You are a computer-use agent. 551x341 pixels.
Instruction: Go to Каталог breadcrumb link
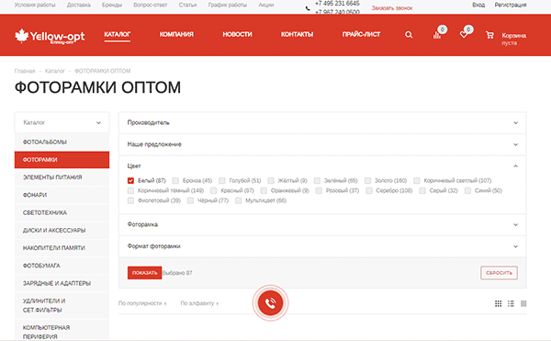(x=55, y=71)
